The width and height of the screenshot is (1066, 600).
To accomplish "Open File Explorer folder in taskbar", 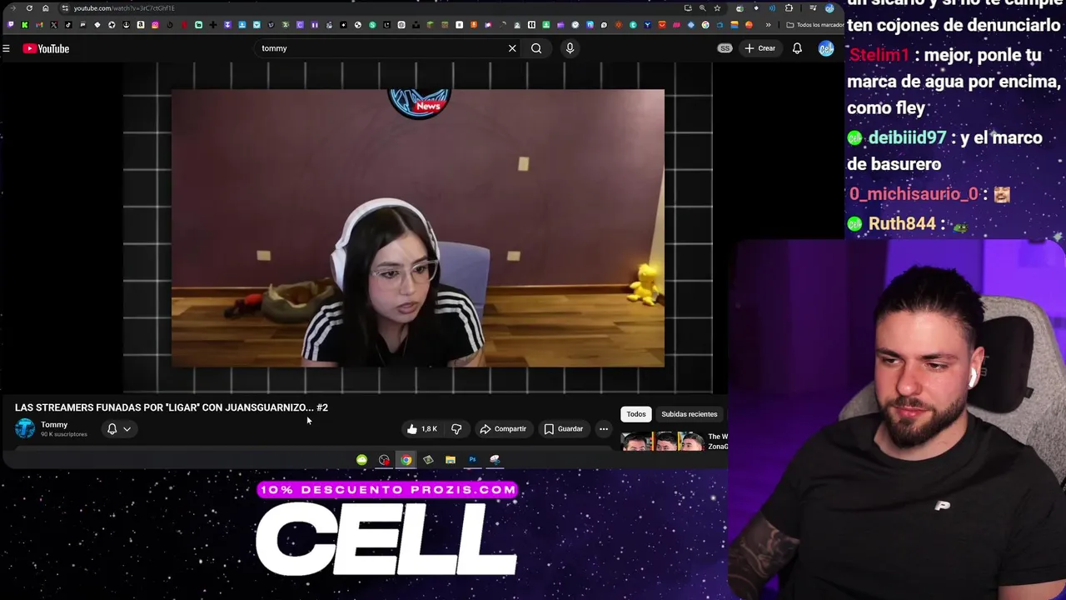I will [x=451, y=460].
